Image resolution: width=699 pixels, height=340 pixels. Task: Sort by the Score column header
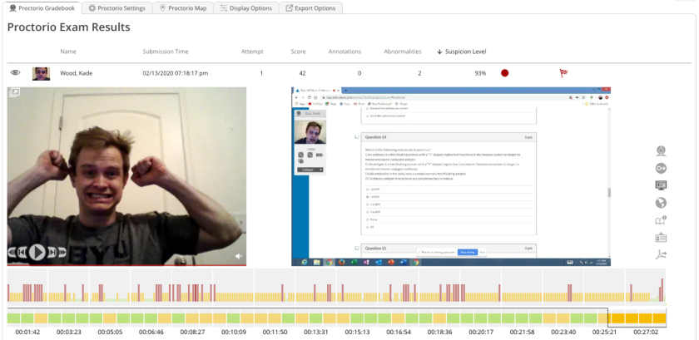[298, 52]
